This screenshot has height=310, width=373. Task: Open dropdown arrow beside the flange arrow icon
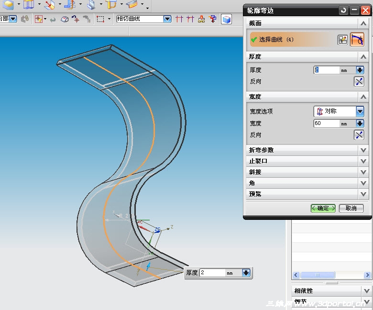80,4
